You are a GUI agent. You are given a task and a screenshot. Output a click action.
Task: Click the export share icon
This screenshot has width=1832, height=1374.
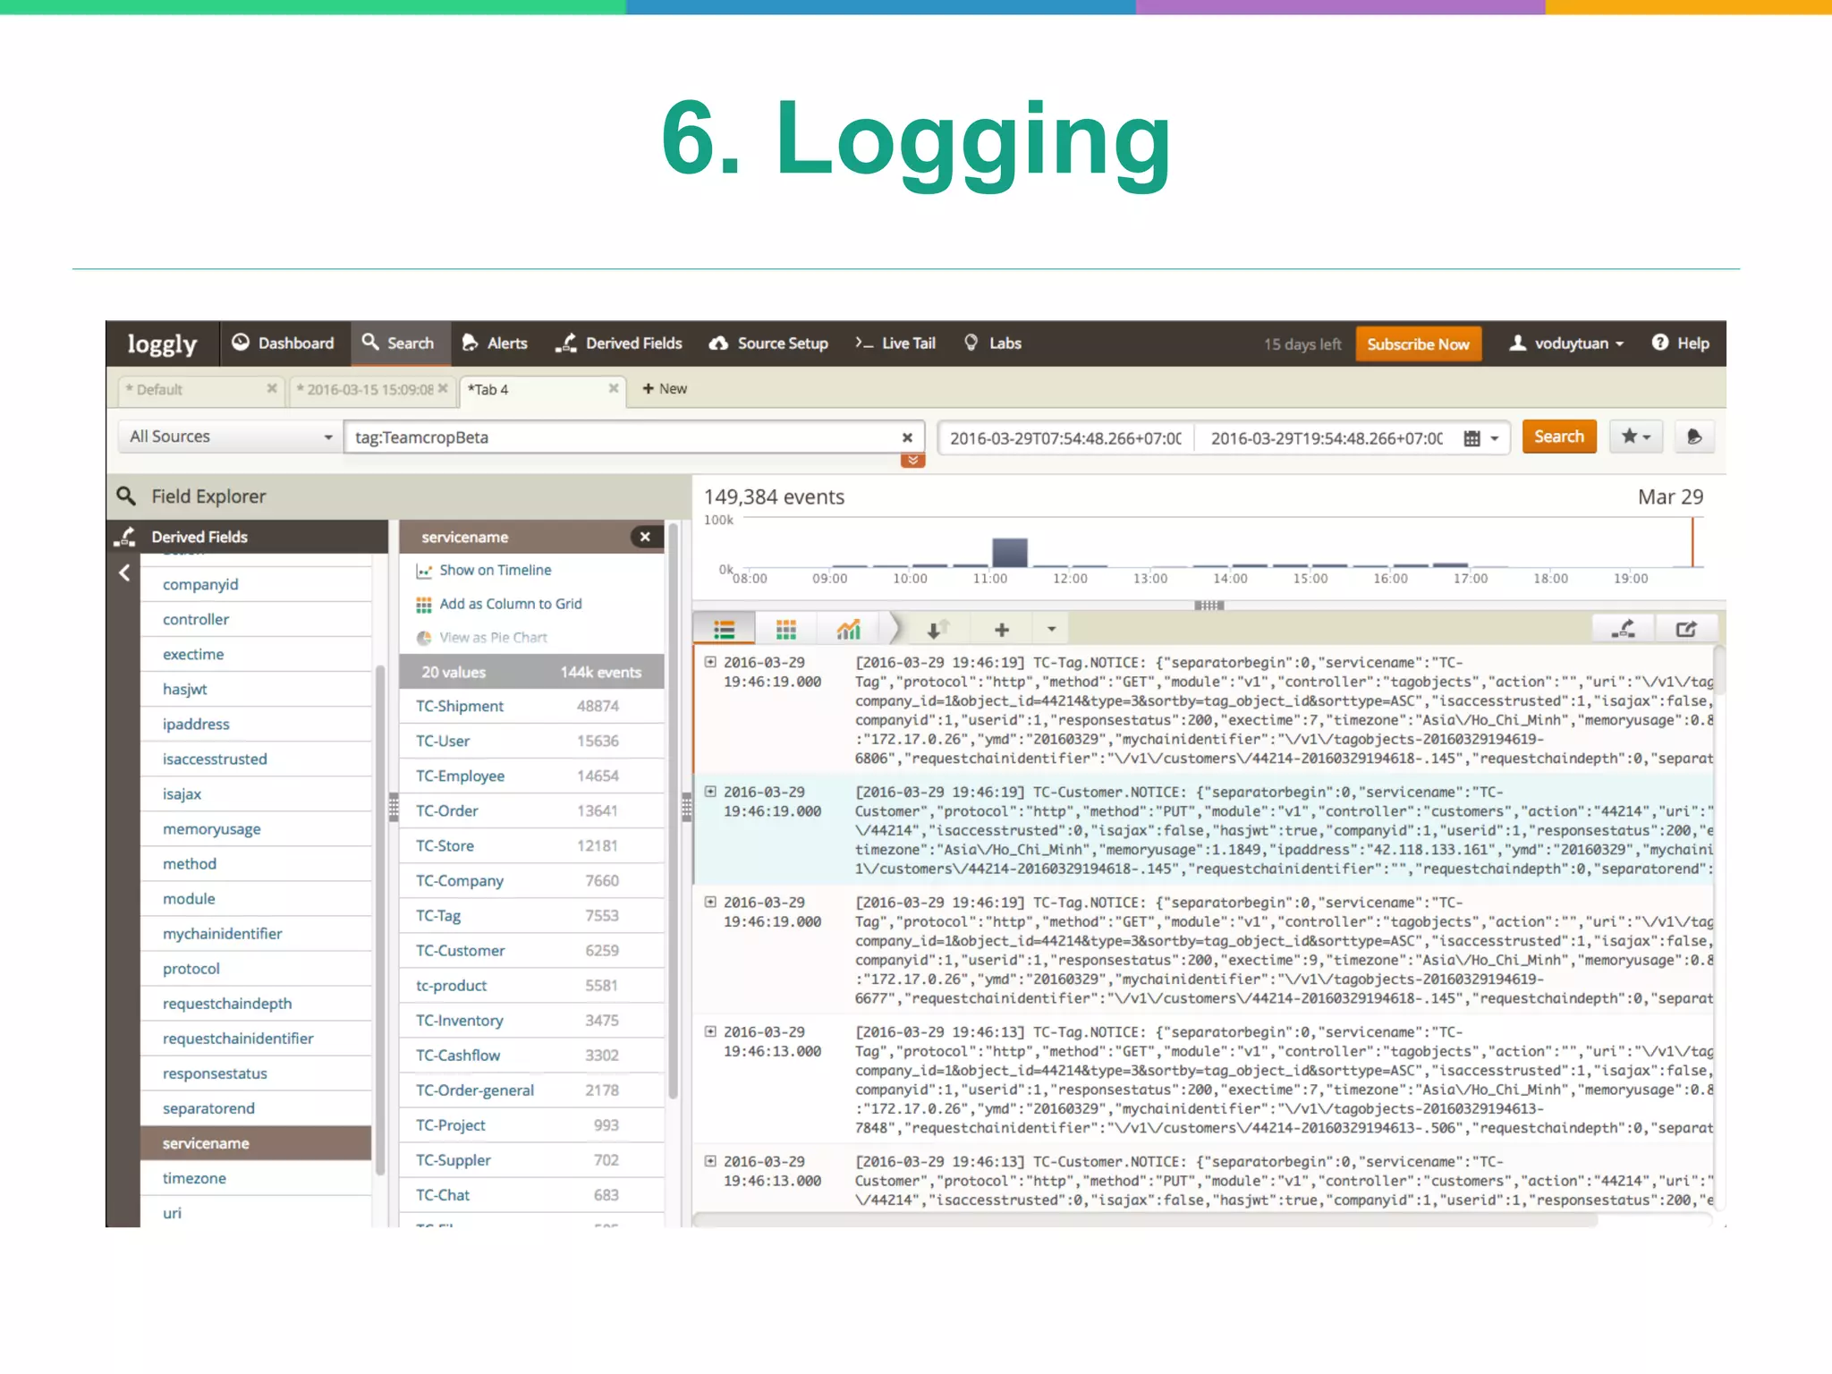(1686, 629)
